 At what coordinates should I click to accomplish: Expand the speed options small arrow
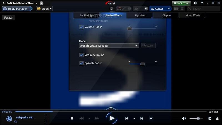(89, 119)
